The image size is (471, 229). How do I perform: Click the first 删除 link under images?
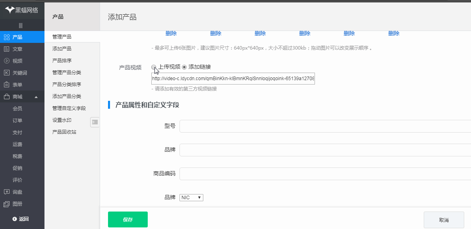tap(171, 34)
